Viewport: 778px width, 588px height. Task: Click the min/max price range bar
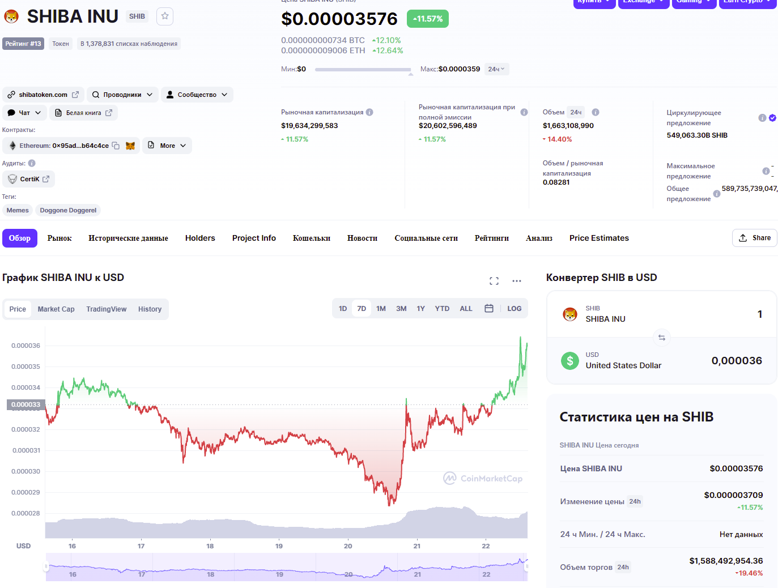tap(363, 70)
